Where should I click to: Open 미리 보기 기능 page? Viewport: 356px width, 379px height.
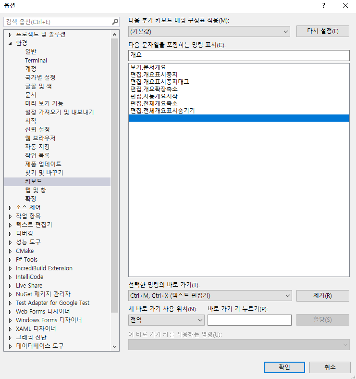coord(44,104)
